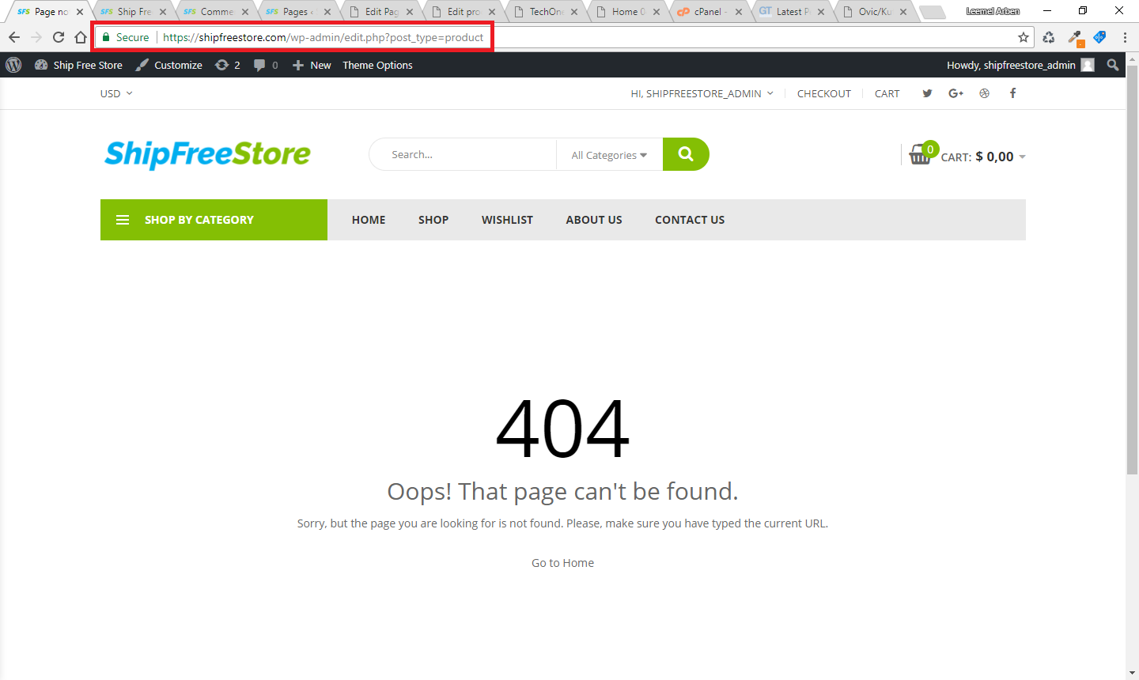Open the ABOUT US navigation item

click(x=594, y=220)
